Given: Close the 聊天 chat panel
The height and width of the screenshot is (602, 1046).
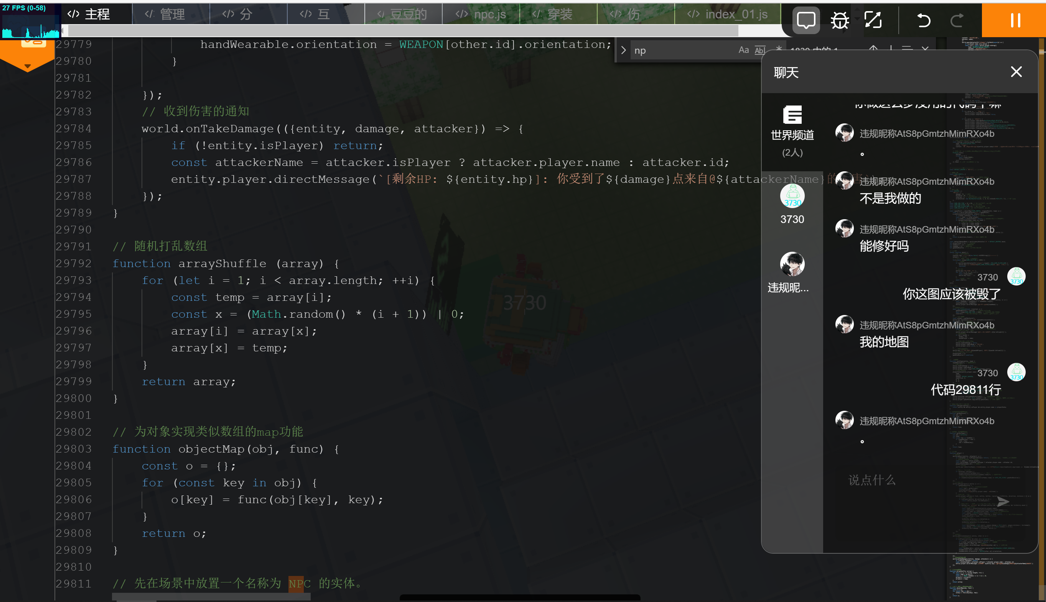Looking at the screenshot, I should (1016, 72).
